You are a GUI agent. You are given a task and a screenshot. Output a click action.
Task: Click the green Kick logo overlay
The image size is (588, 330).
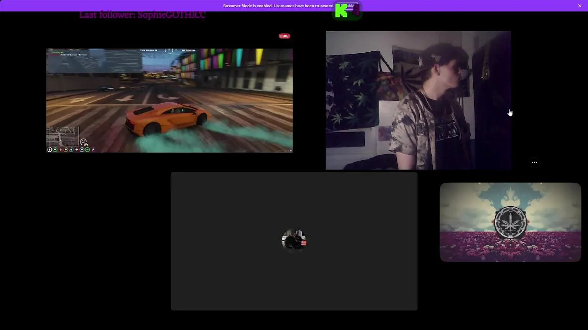(341, 11)
